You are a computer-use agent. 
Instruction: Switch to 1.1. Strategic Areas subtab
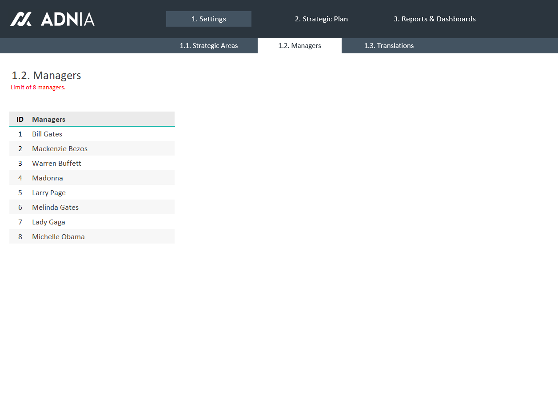(x=208, y=46)
